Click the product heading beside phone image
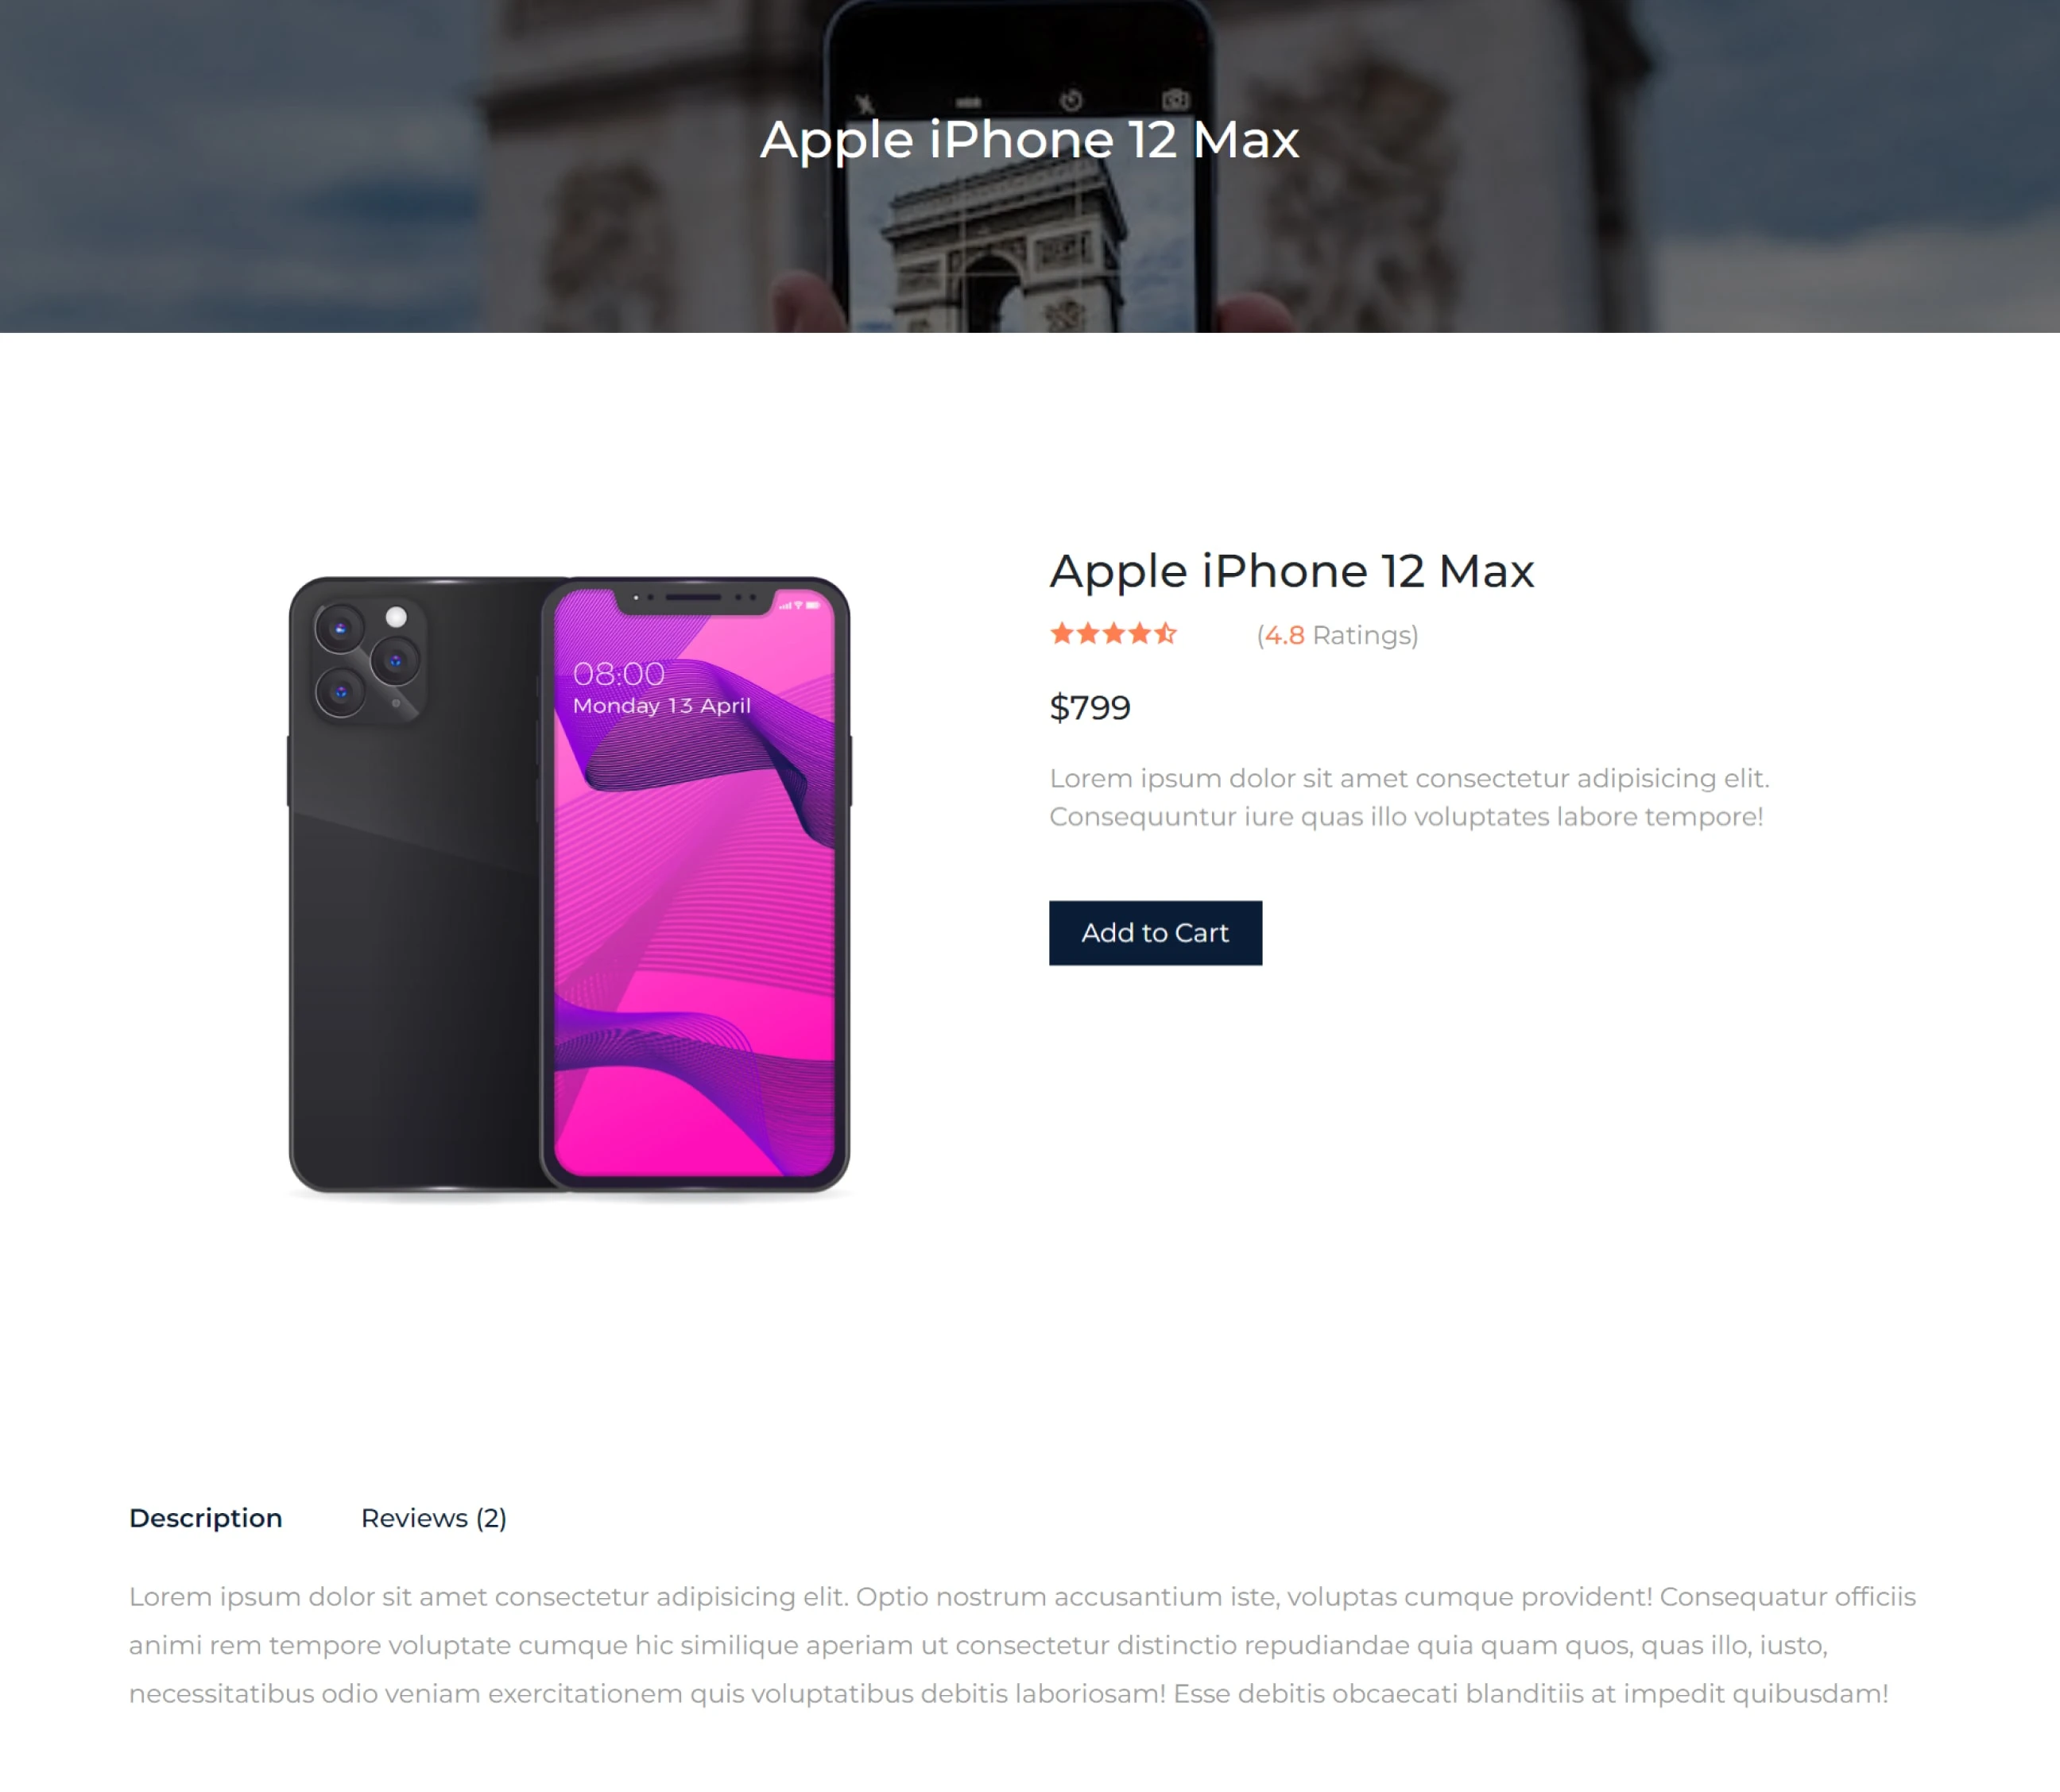Image resolution: width=2060 pixels, height=1792 pixels. 1291,572
